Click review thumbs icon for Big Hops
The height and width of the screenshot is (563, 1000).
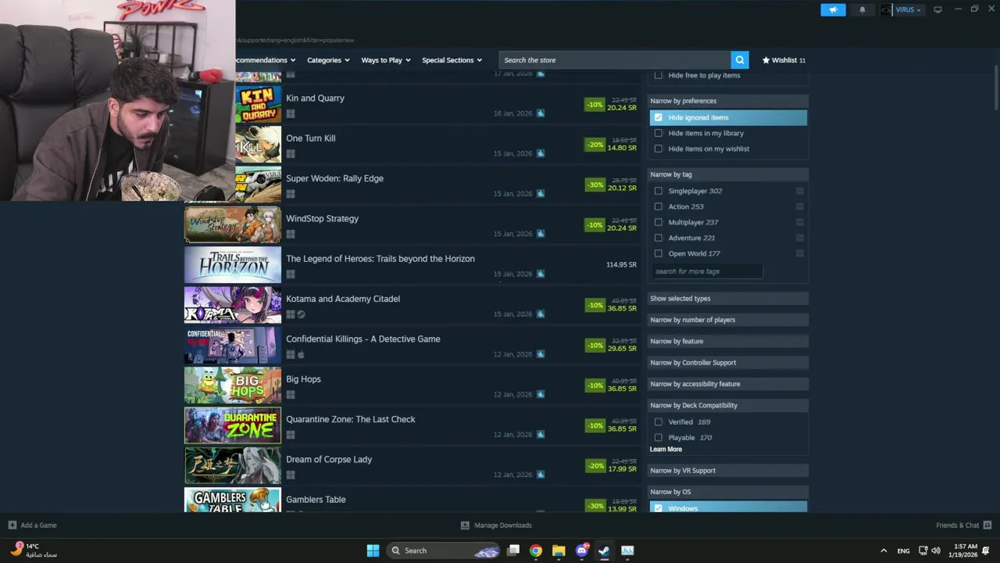[x=540, y=394]
